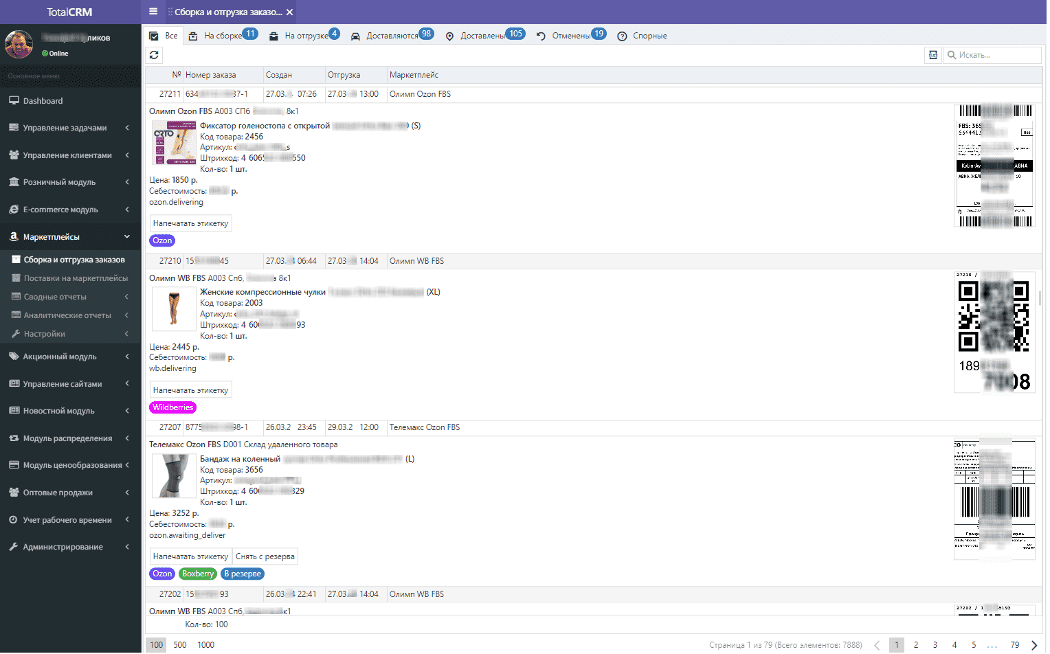
Task: Expand Аналитические отчеты submenu chevron
Action: [x=127, y=315]
